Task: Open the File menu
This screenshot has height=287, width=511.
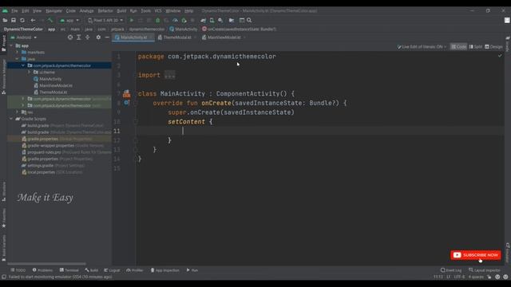Action: point(14,10)
